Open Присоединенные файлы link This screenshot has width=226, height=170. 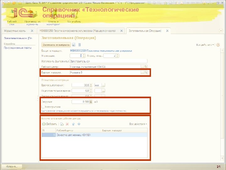18,48
